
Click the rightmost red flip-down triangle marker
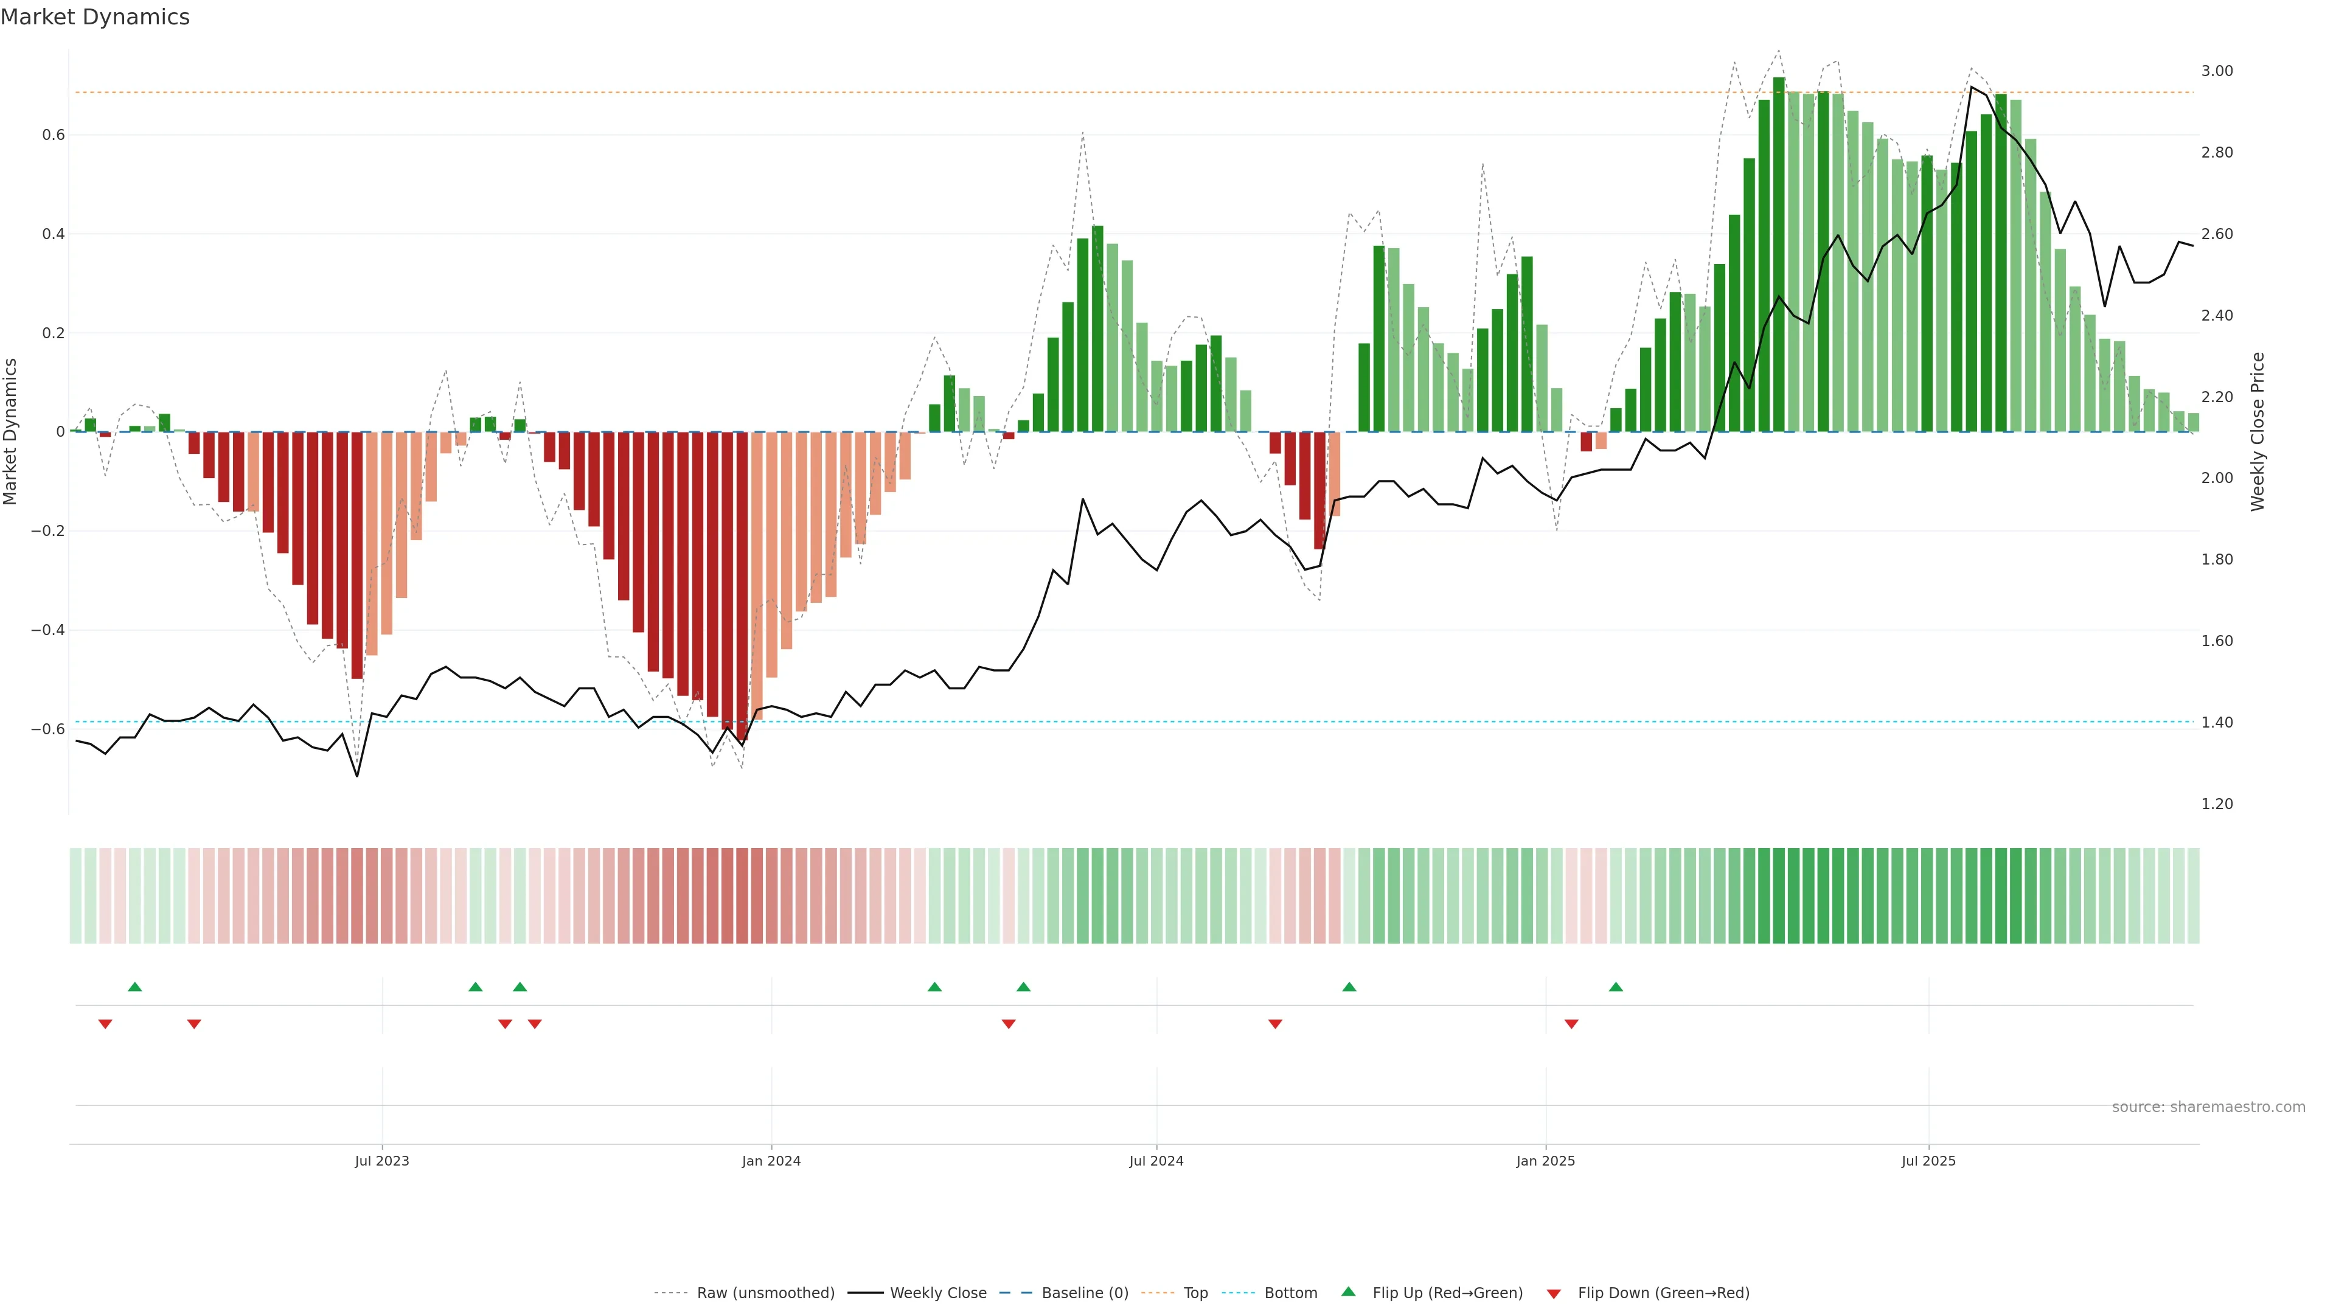1571,1024
